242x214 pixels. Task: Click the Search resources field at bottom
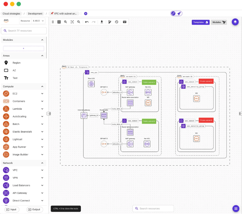153,209
